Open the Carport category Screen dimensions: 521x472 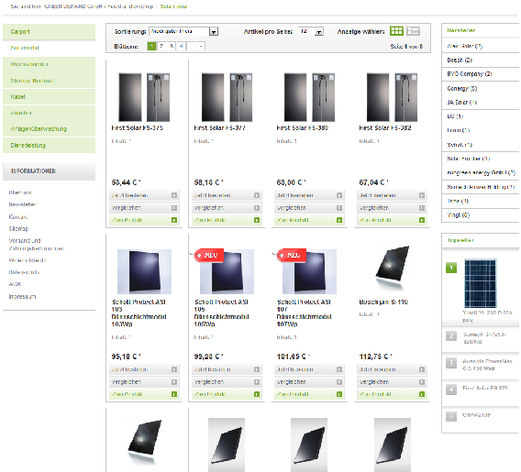pyautogui.click(x=49, y=32)
